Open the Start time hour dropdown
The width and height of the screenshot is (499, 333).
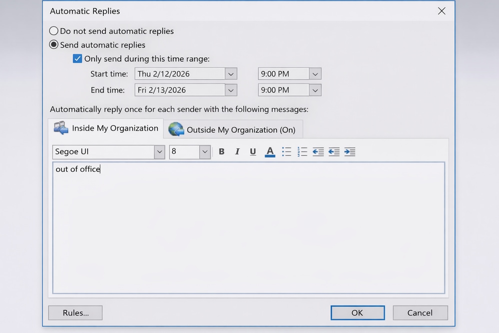click(315, 74)
